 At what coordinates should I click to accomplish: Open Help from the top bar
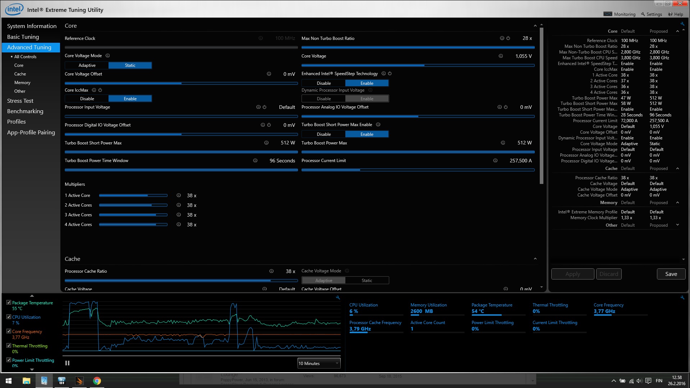[676, 14]
